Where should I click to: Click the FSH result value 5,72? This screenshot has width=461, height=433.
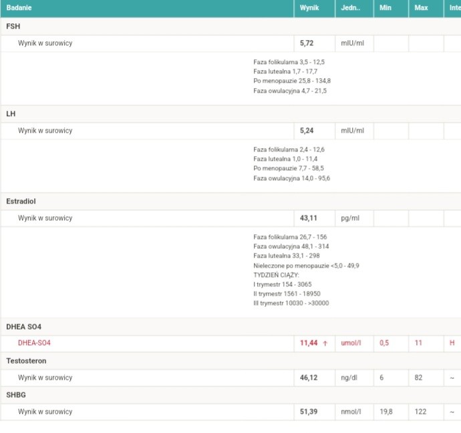(307, 43)
